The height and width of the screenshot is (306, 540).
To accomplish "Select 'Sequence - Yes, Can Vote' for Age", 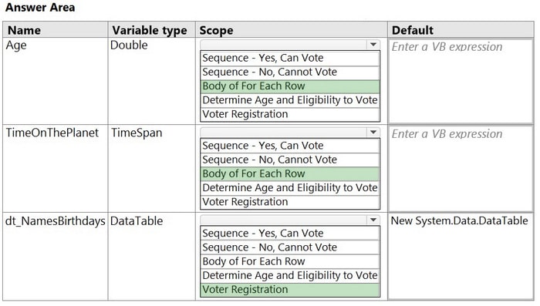I will click(290, 58).
